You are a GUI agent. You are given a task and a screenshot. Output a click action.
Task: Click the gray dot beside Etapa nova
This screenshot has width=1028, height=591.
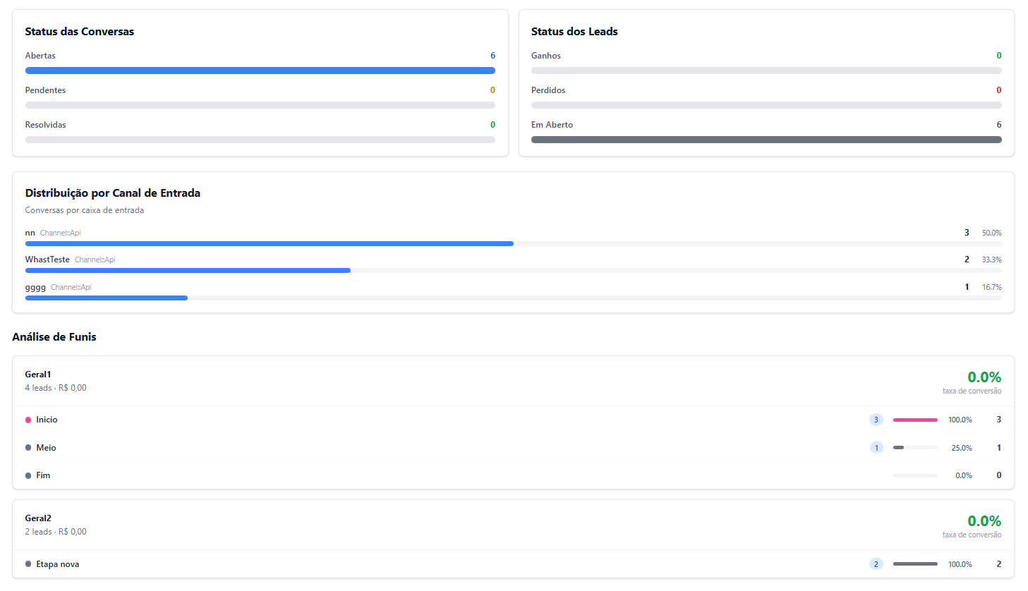click(28, 564)
